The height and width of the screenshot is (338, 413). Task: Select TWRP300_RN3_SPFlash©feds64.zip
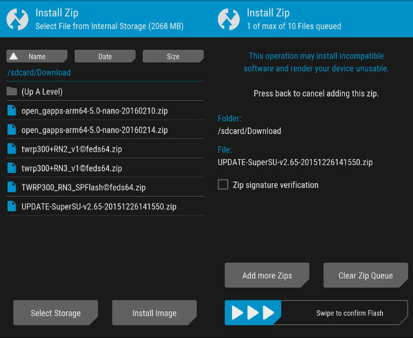point(105,187)
